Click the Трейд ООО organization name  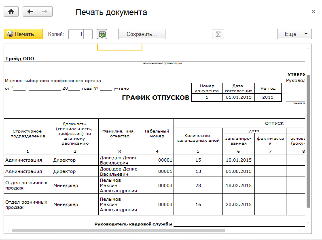pyautogui.click(x=19, y=59)
